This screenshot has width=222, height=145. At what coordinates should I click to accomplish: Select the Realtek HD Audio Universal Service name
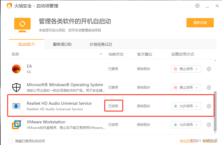point(59,103)
